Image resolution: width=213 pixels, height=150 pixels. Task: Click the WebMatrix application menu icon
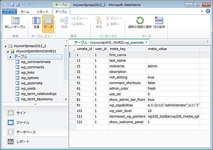[5, 5]
